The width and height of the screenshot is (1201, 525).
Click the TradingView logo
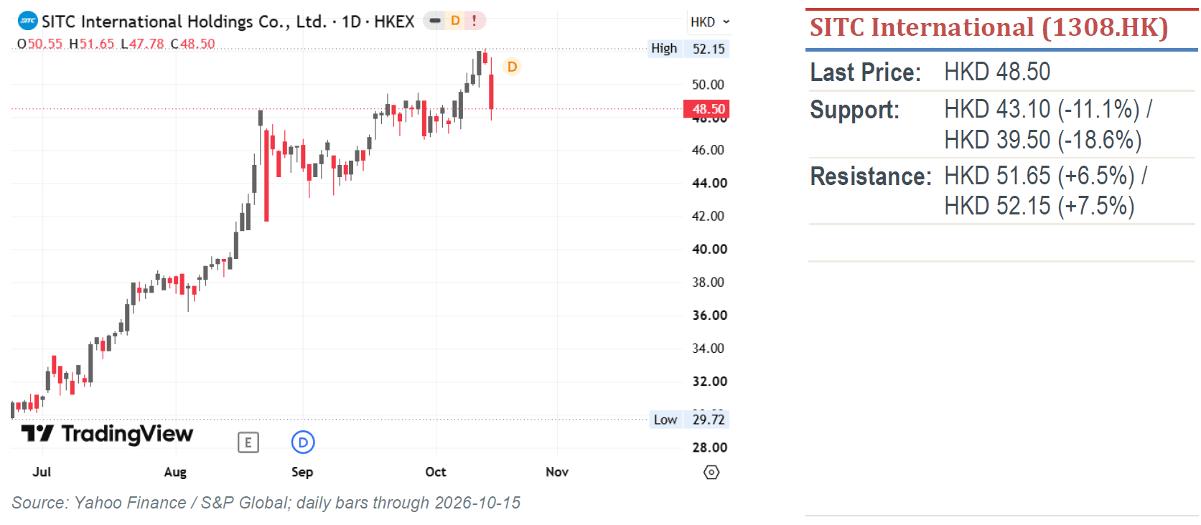[107, 434]
